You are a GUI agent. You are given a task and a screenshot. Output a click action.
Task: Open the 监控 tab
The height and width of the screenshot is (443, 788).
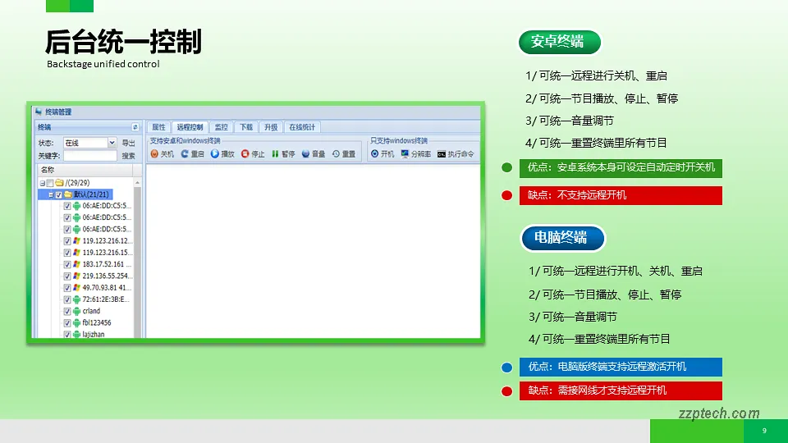coord(221,127)
